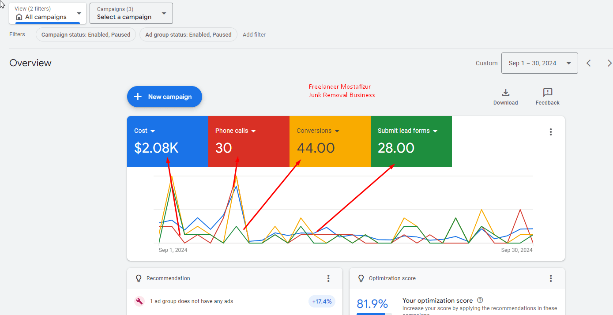This screenshot has width=613, height=315.
Task: Go to previous date range arrow
Action: click(588, 63)
